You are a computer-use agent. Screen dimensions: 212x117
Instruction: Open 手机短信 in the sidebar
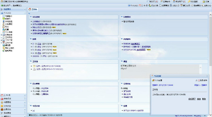(x=9, y=22)
